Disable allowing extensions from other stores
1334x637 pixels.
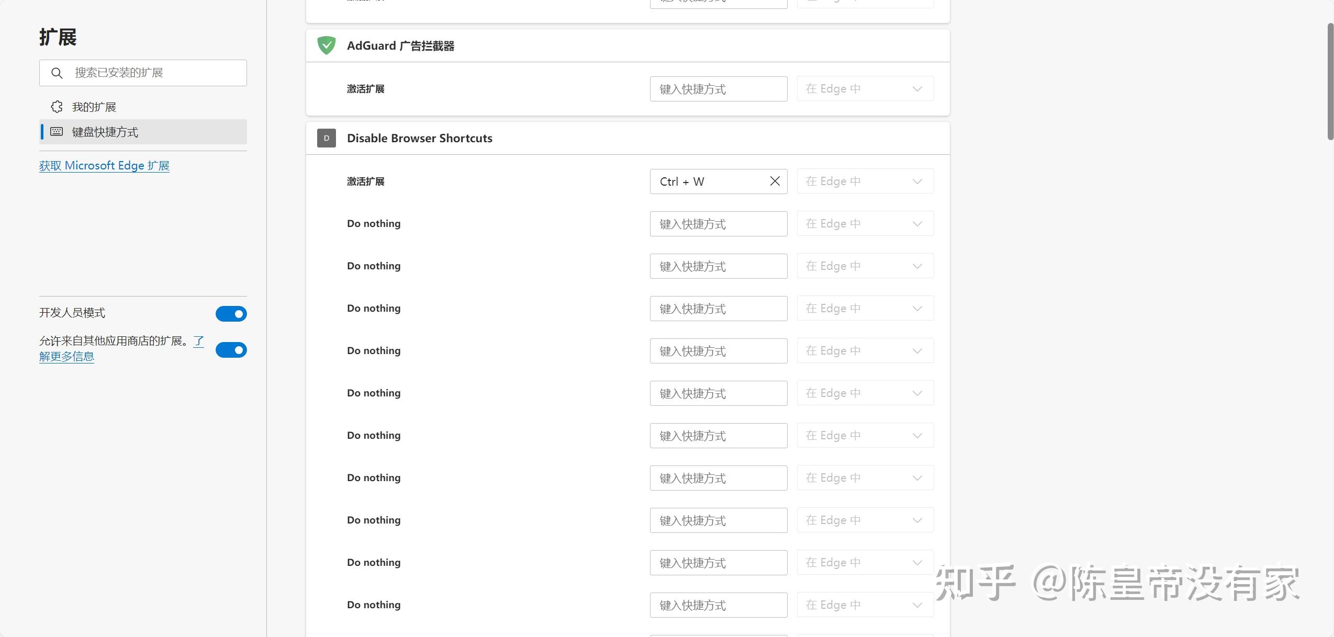[x=231, y=350]
